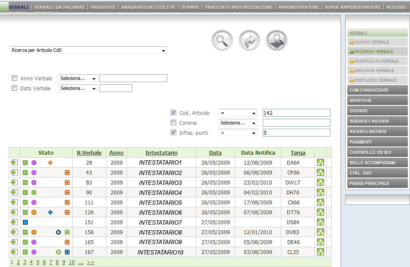
Task: Open the Anno Verbale operator dropdown
Action: click(78, 78)
